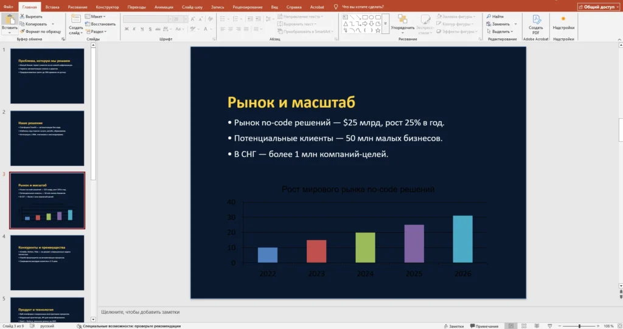Open Примечания comments in status bar

[484, 326]
